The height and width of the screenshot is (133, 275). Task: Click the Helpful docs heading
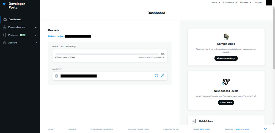pos(206,121)
